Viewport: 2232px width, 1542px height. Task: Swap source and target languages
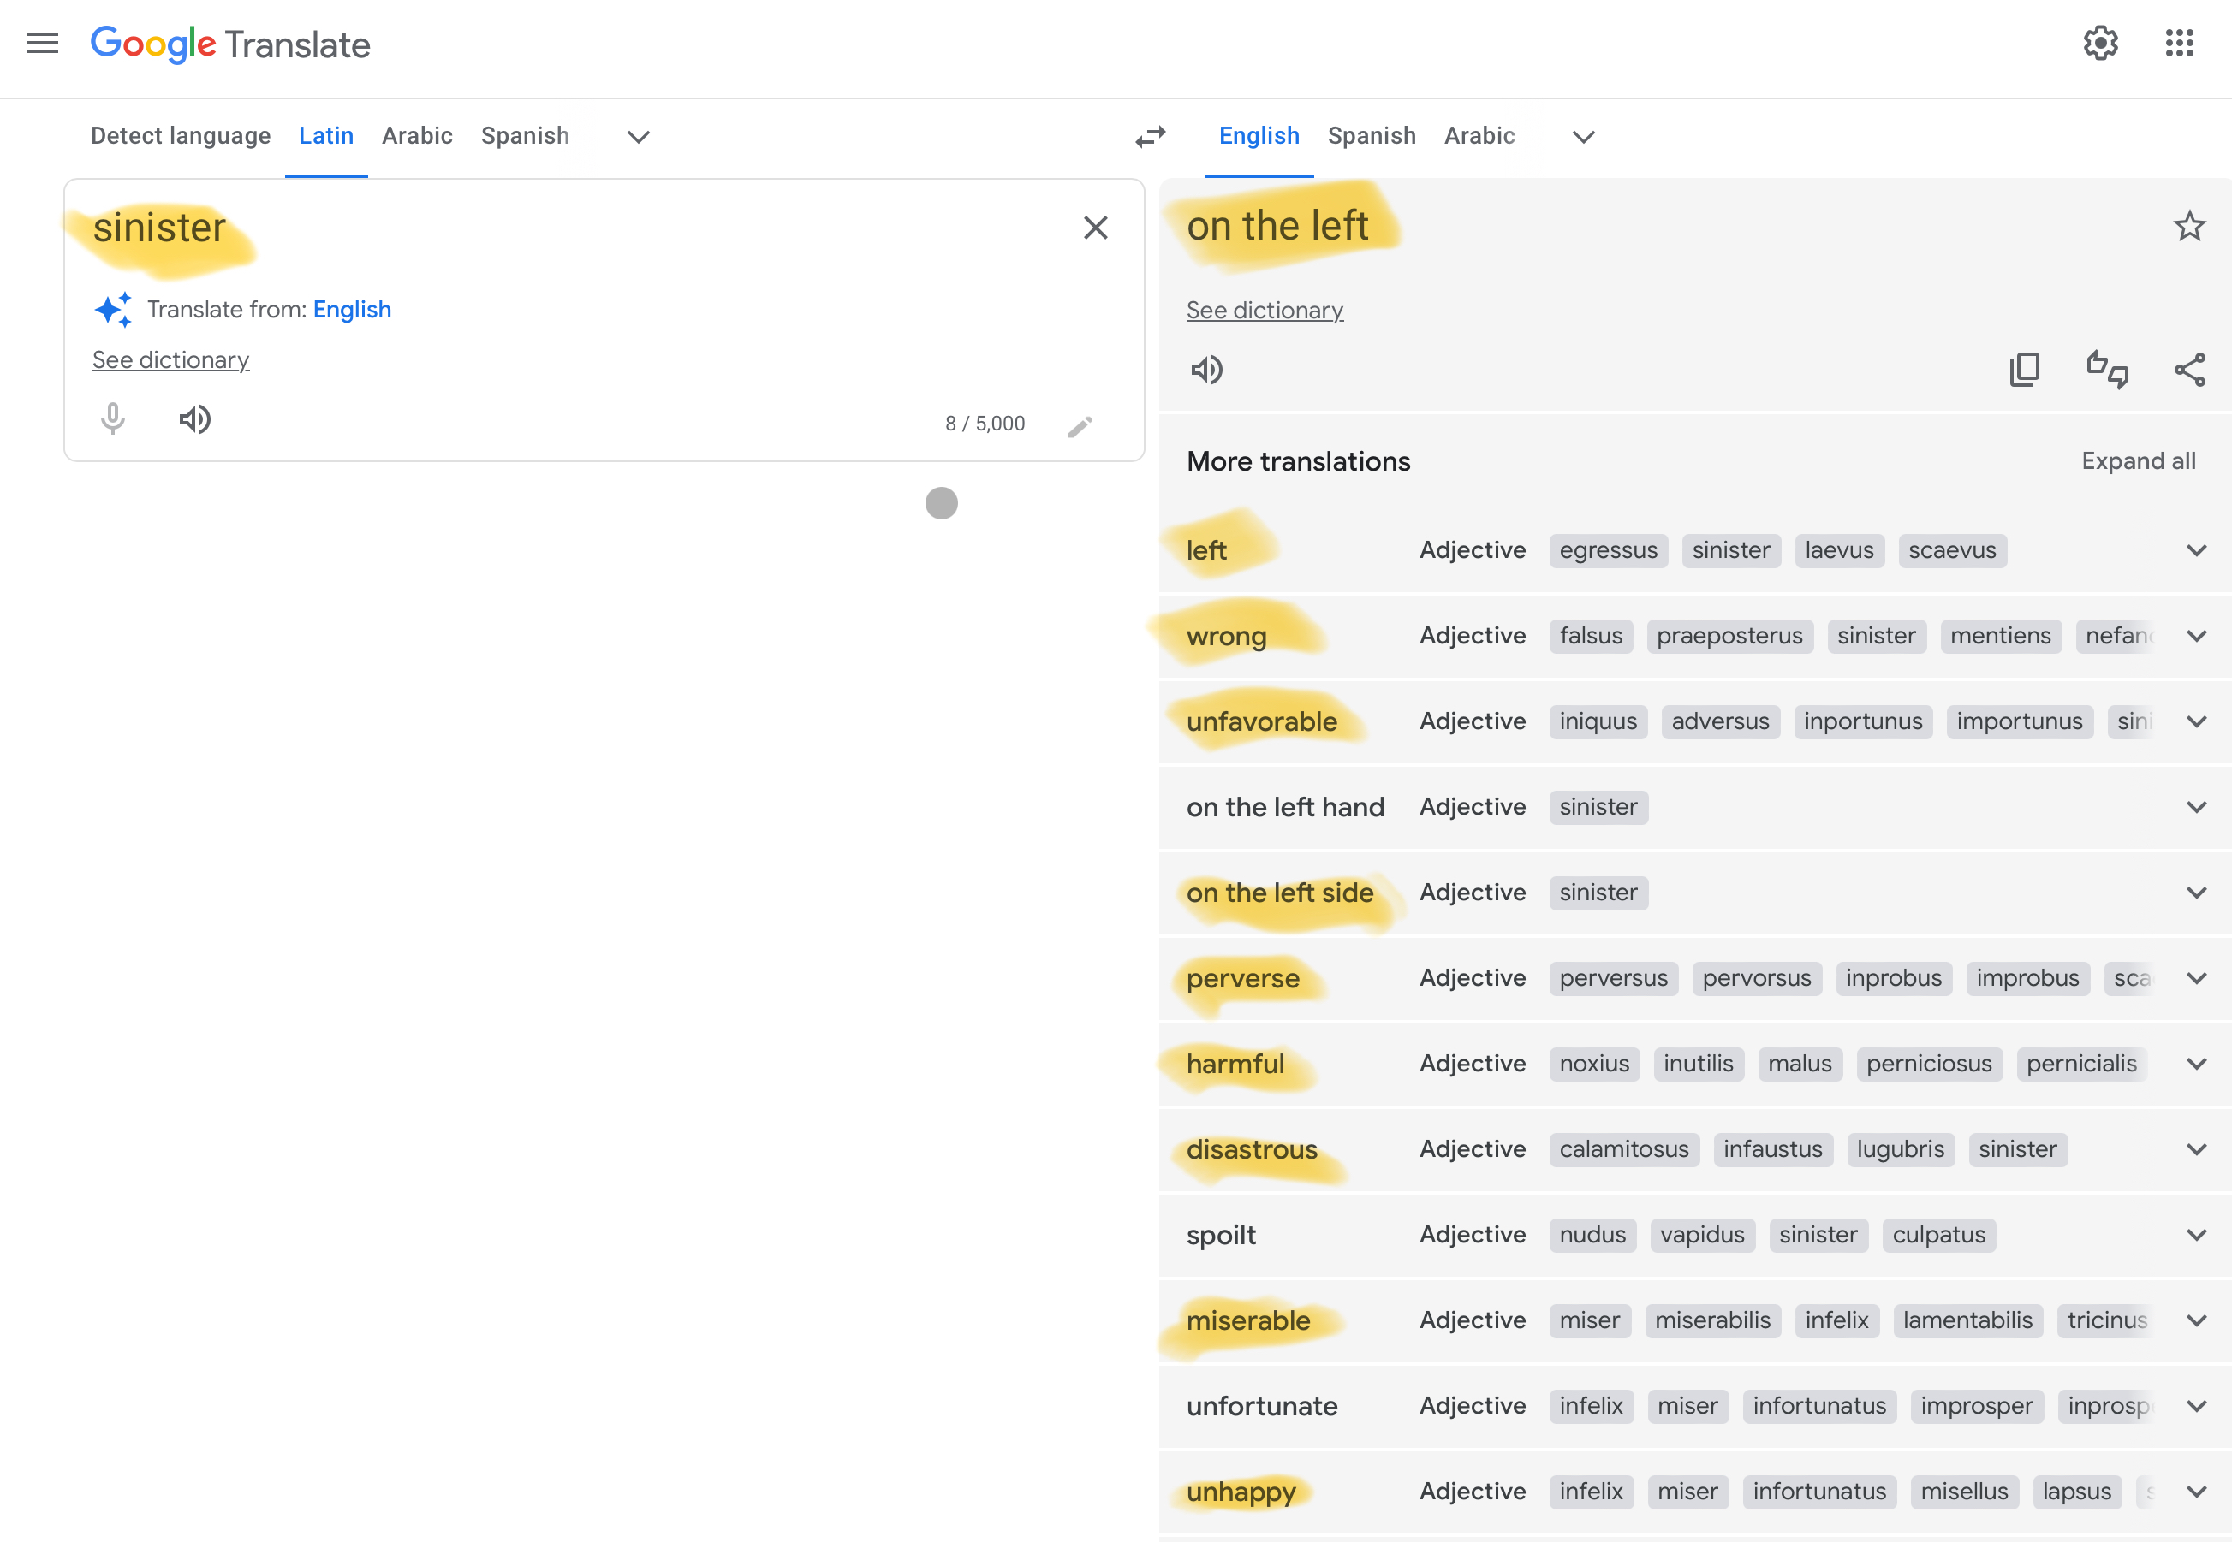point(1151,136)
